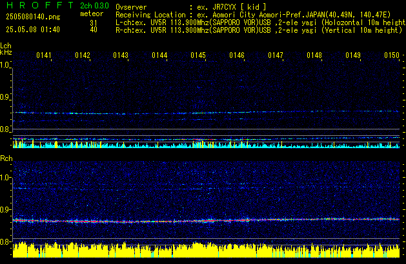Click the HROFFT title text
The image size is (406, 264).
coord(40,5)
